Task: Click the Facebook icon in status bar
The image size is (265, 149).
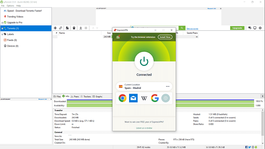Action: [x=246, y=147]
